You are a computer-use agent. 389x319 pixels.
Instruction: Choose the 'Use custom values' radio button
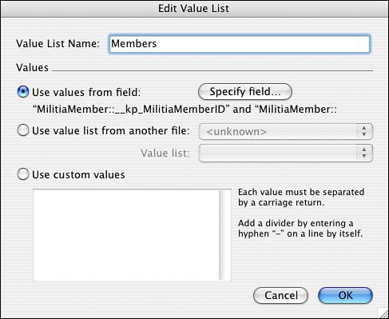pyautogui.click(x=23, y=174)
